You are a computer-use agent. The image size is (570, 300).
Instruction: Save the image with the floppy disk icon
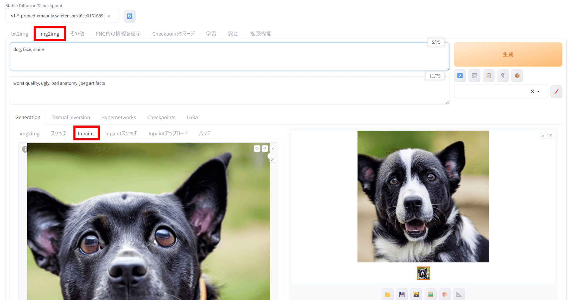(x=402, y=294)
